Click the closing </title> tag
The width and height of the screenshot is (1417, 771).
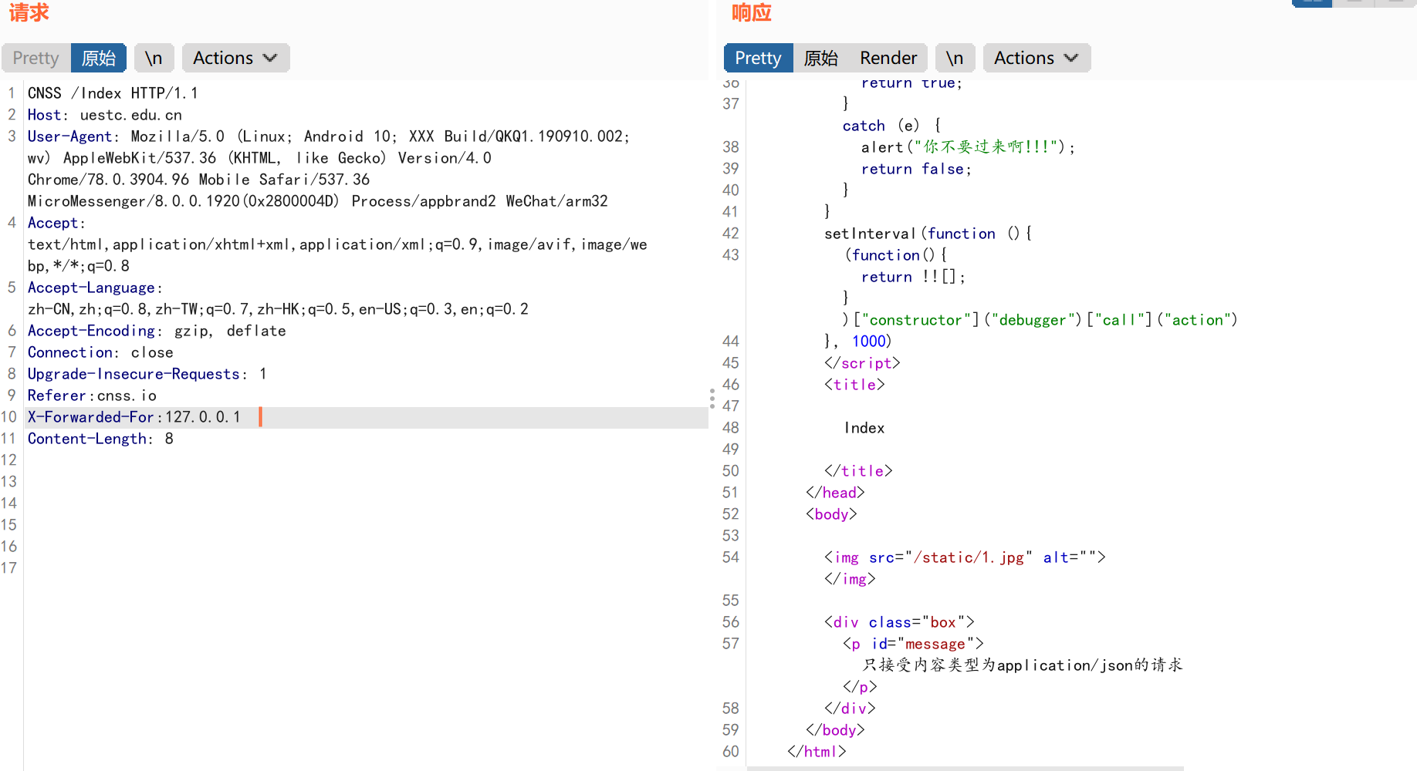(x=858, y=471)
